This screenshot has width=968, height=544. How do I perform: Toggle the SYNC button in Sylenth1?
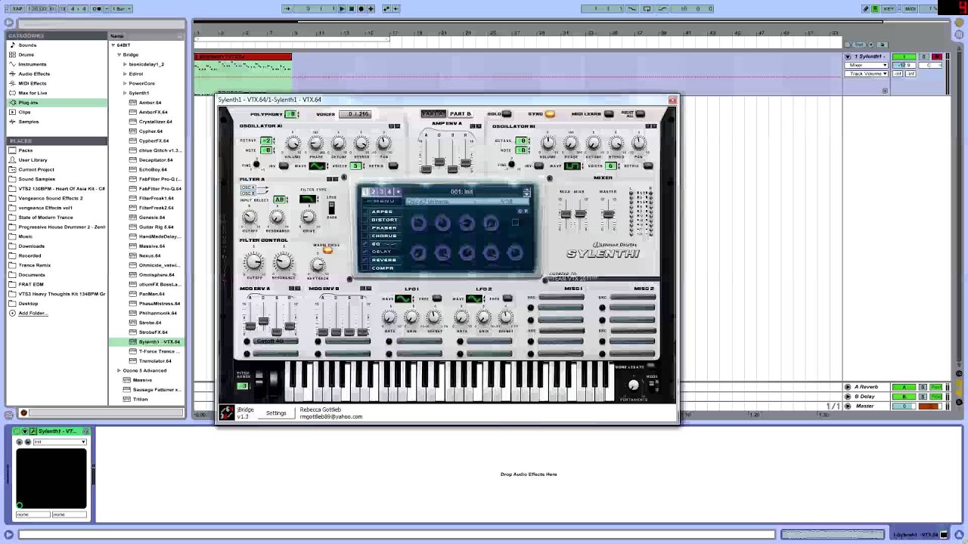550,114
